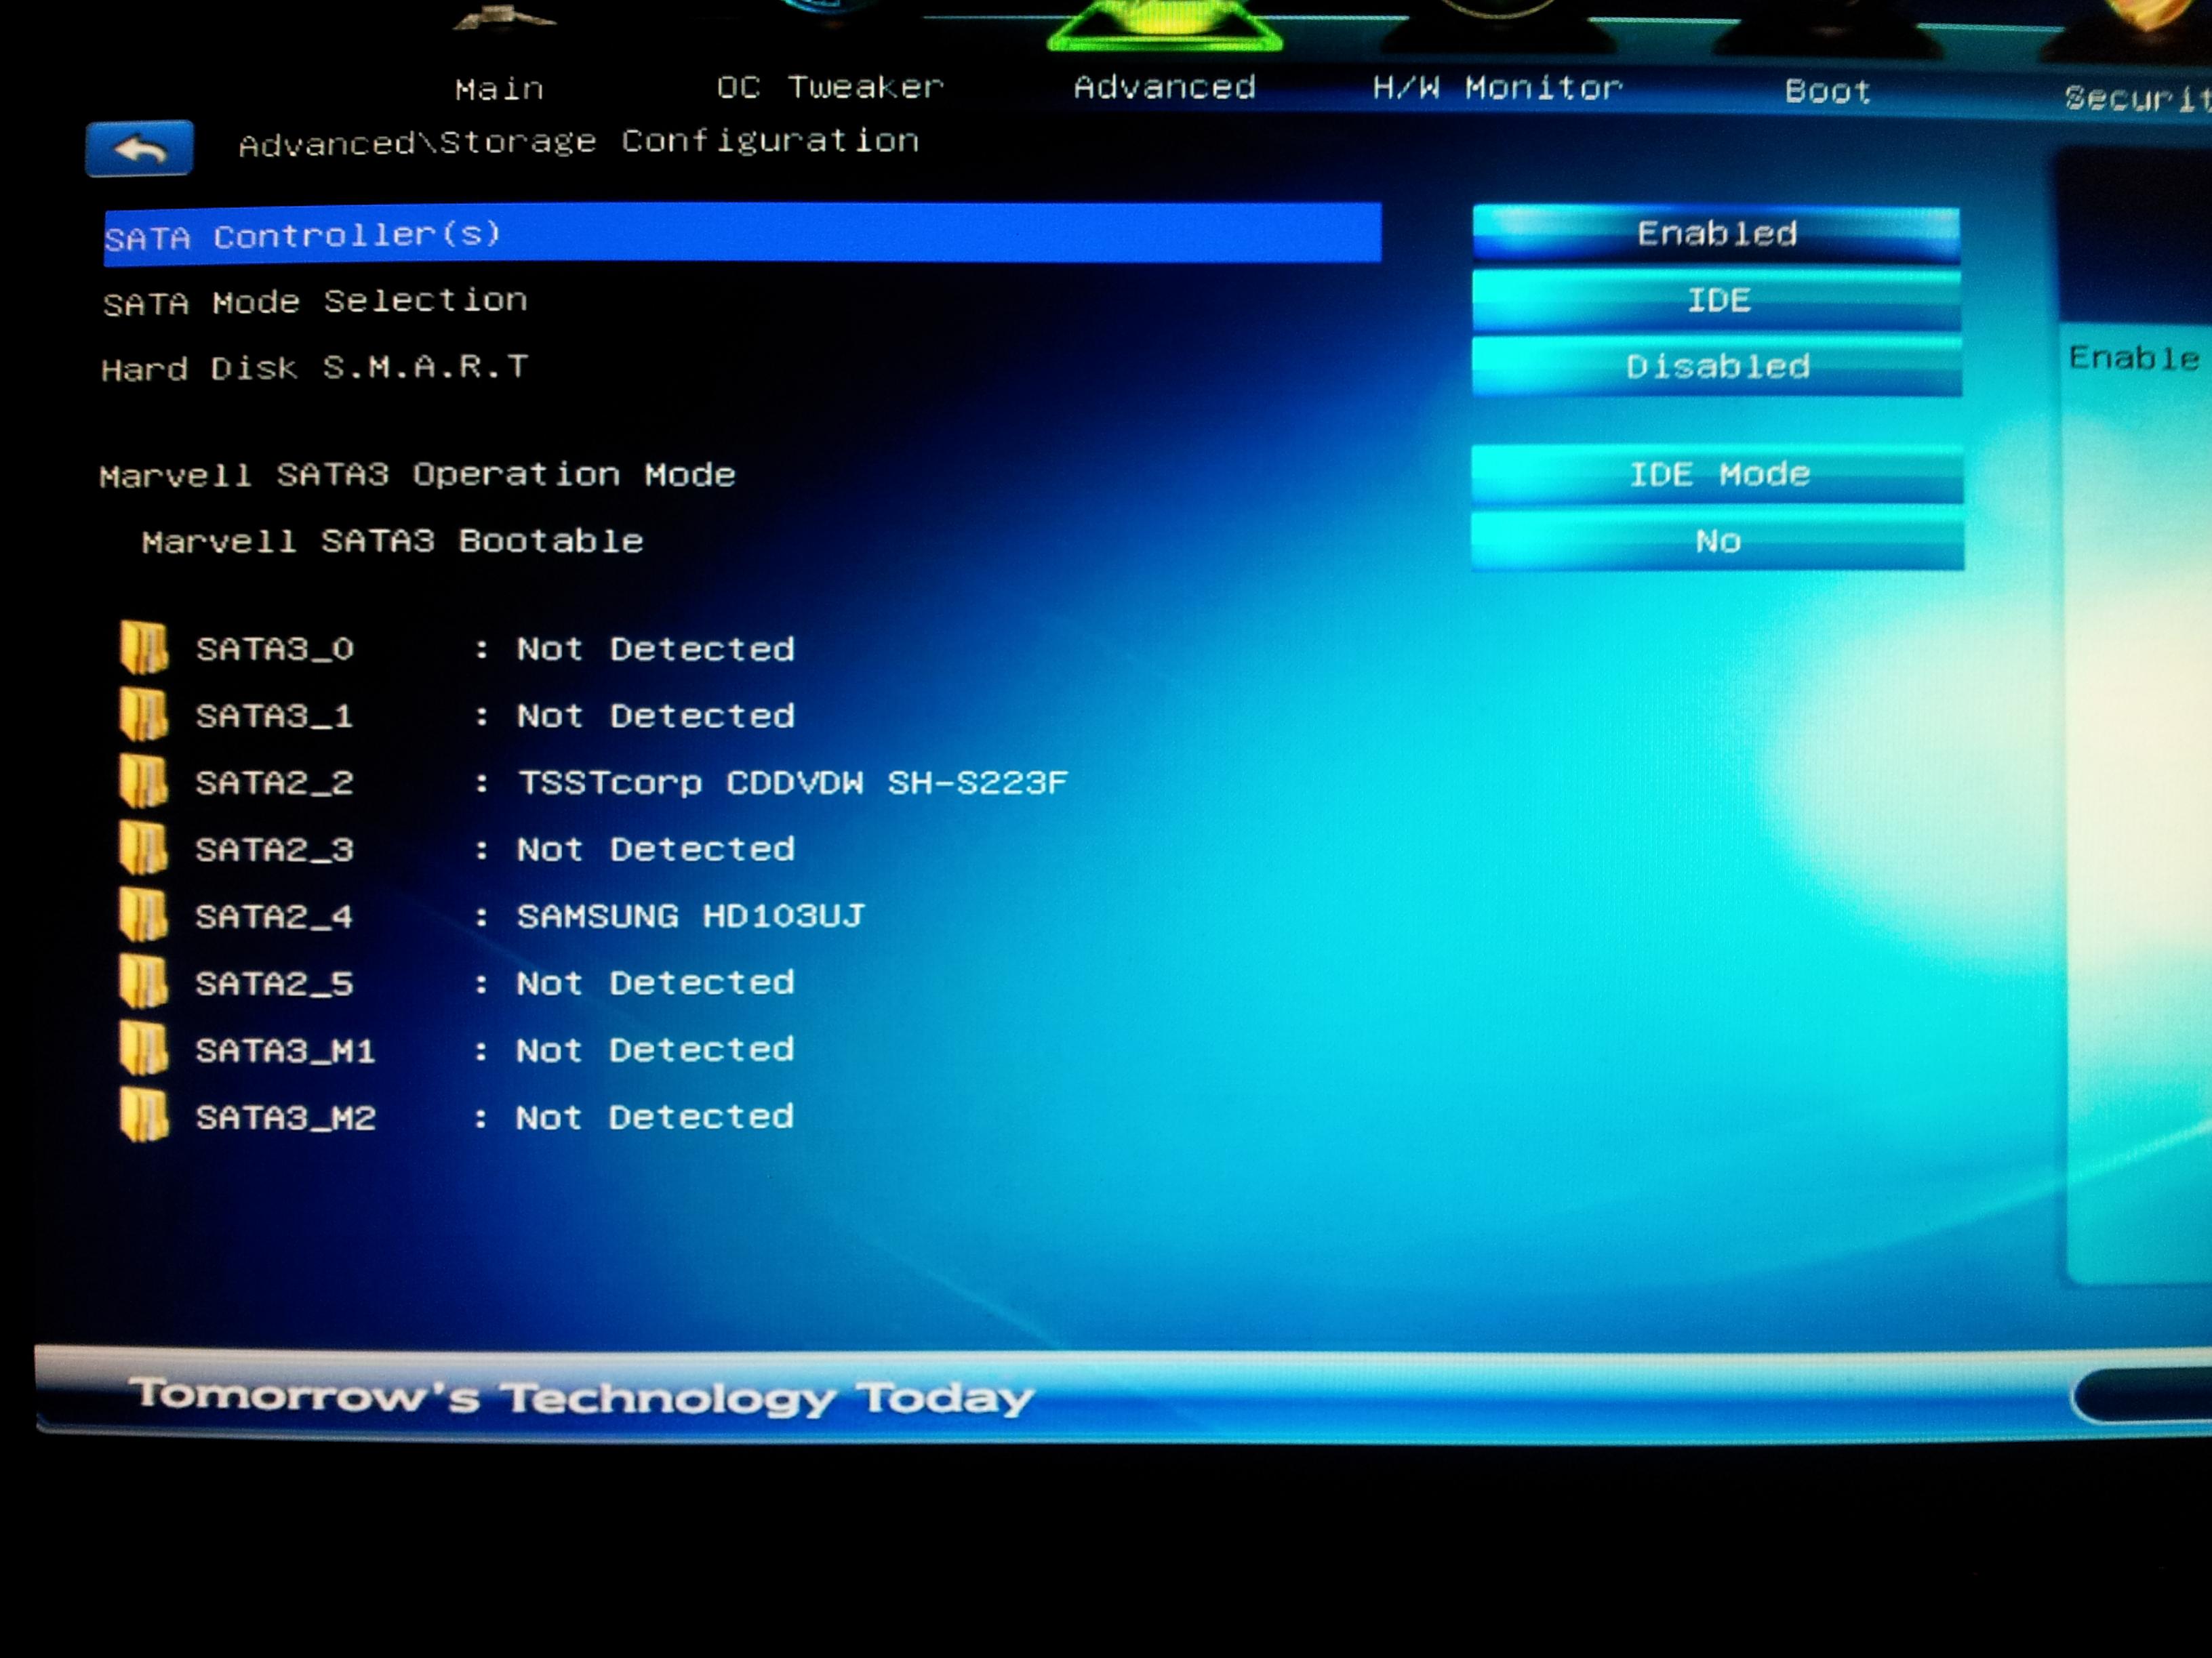
Task: Open the Boot tab
Action: [1827, 91]
